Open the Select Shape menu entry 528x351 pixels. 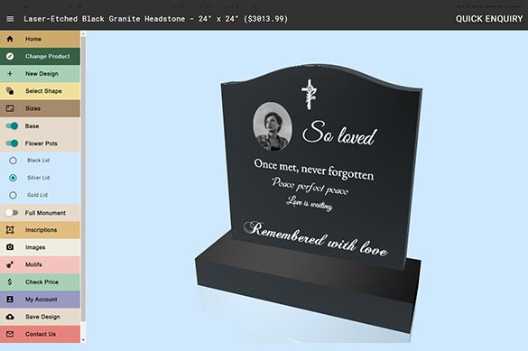point(40,91)
